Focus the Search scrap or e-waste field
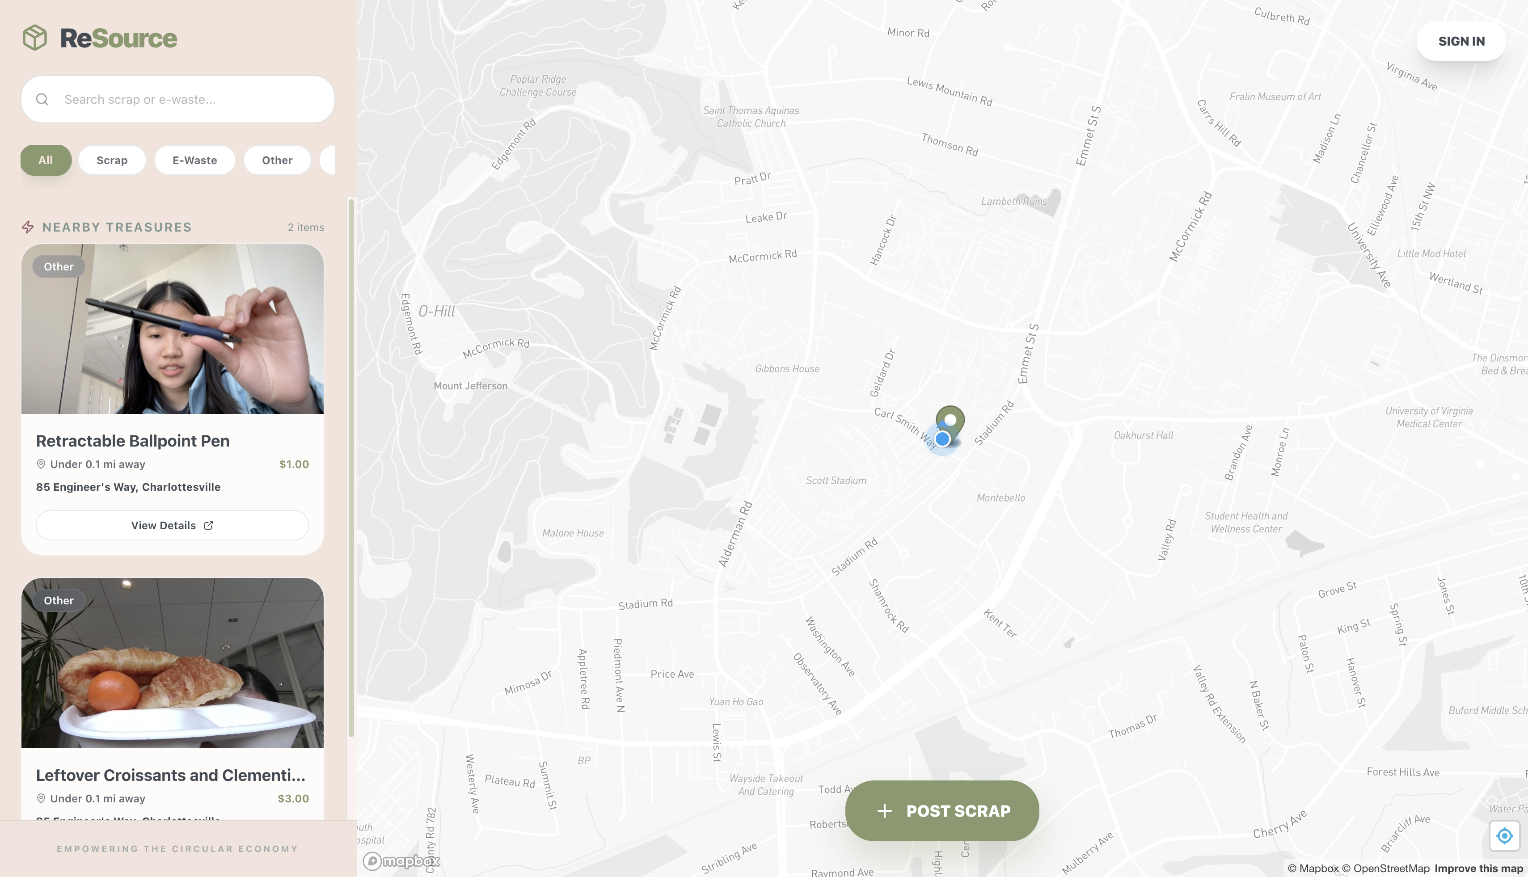 (x=177, y=99)
